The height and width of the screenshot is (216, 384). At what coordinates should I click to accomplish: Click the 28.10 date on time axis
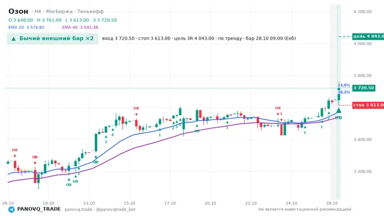coord(332,203)
